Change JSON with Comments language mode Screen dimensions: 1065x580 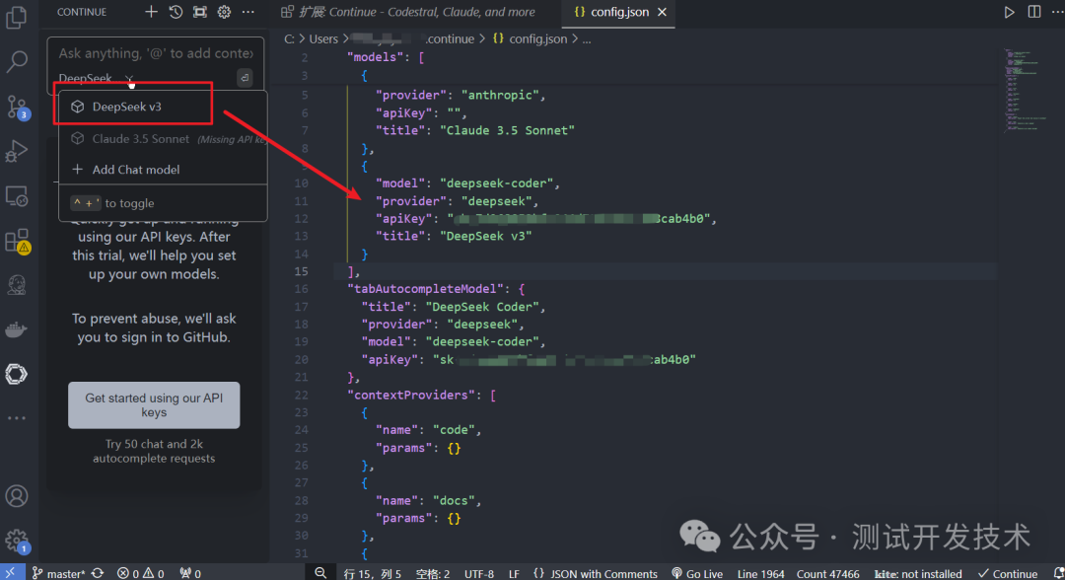point(596,573)
